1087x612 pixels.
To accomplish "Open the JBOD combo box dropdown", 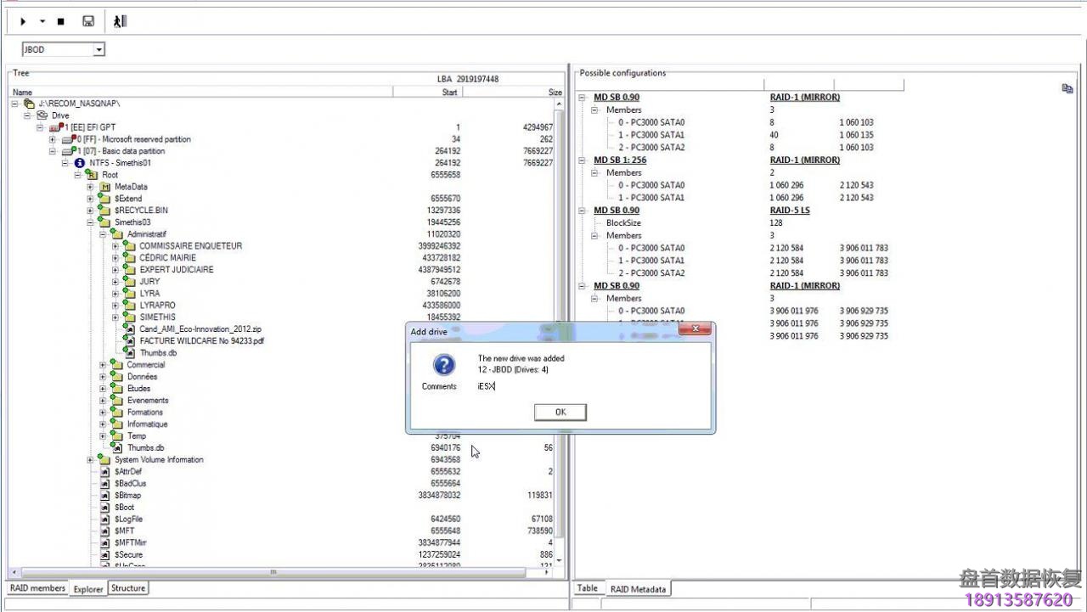I will pos(99,50).
